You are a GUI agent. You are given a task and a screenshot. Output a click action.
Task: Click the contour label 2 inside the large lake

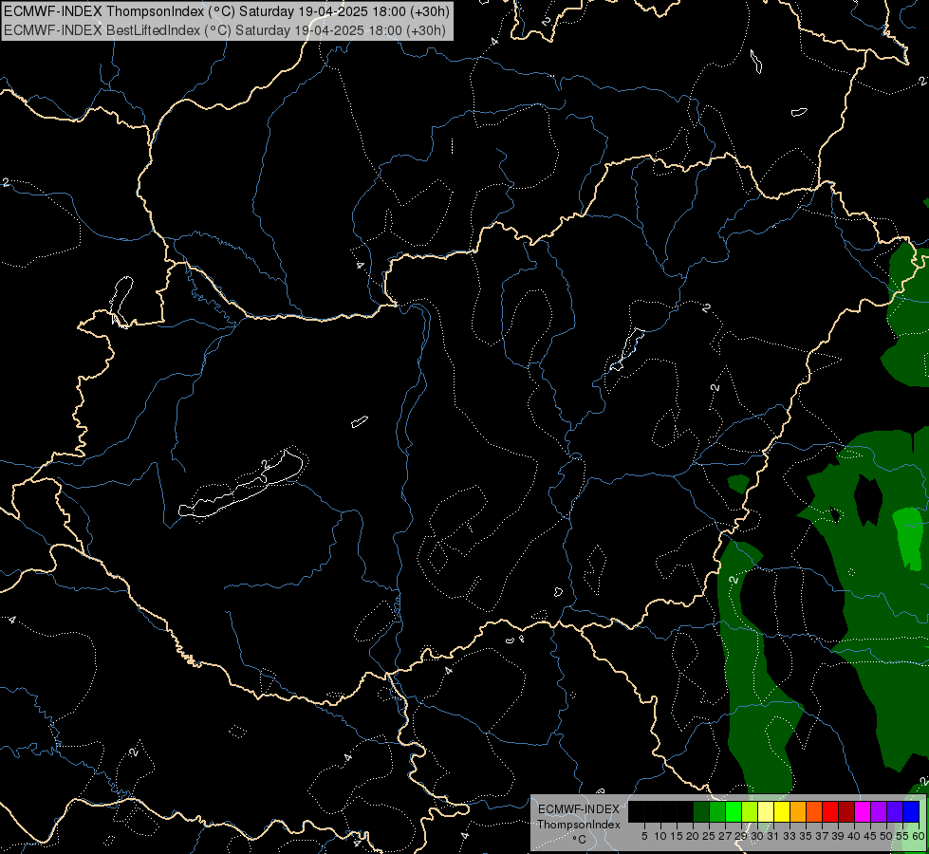[265, 464]
